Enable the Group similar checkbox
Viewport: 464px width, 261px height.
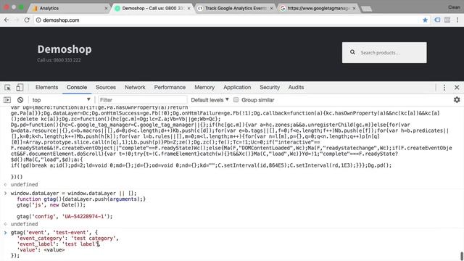point(236,100)
